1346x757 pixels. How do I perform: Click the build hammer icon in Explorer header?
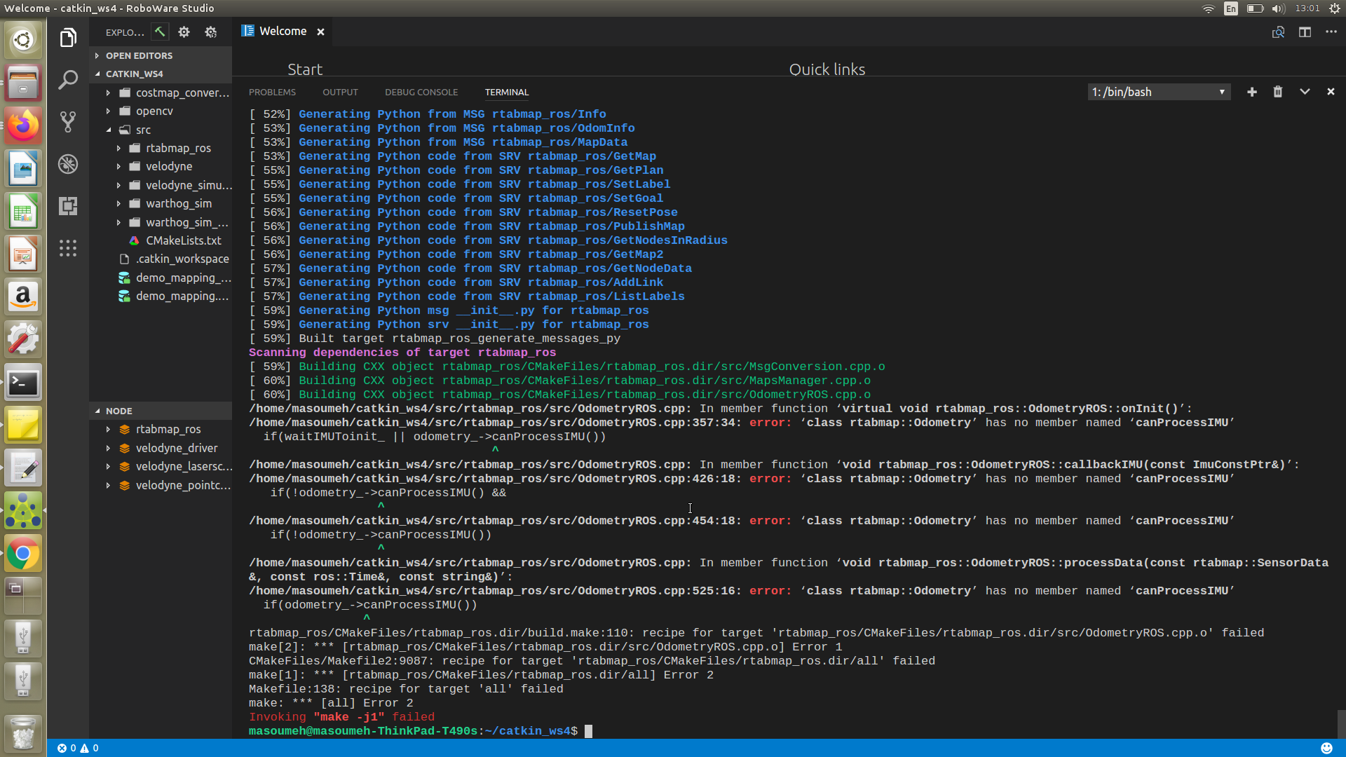pos(161,32)
